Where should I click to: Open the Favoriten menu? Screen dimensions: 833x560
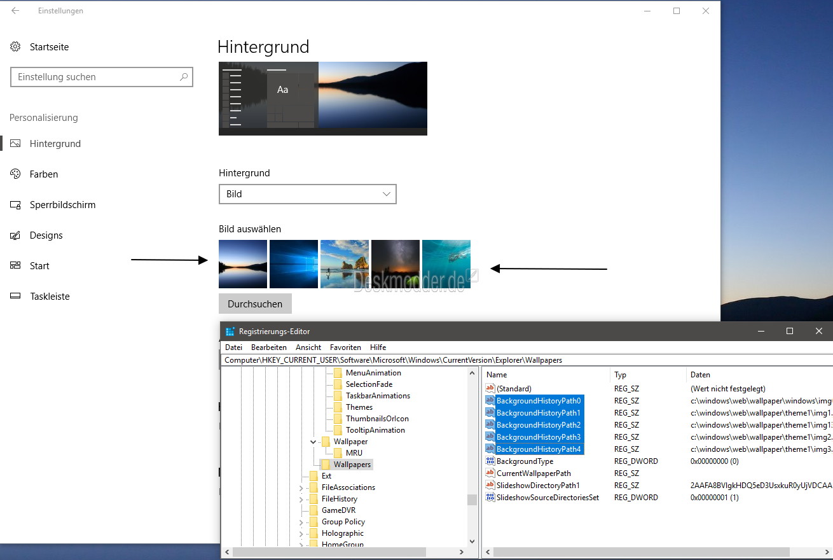345,347
